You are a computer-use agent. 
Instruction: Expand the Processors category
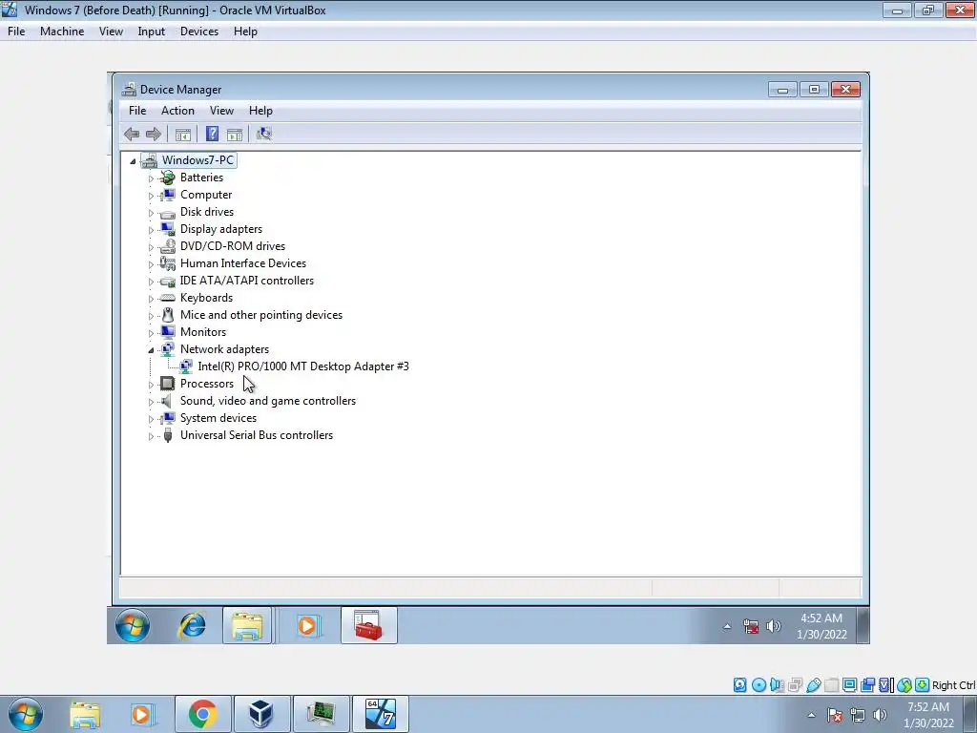(151, 385)
